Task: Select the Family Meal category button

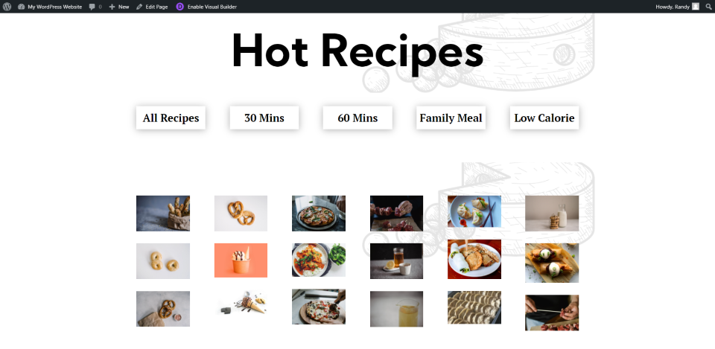Action: pos(451,118)
